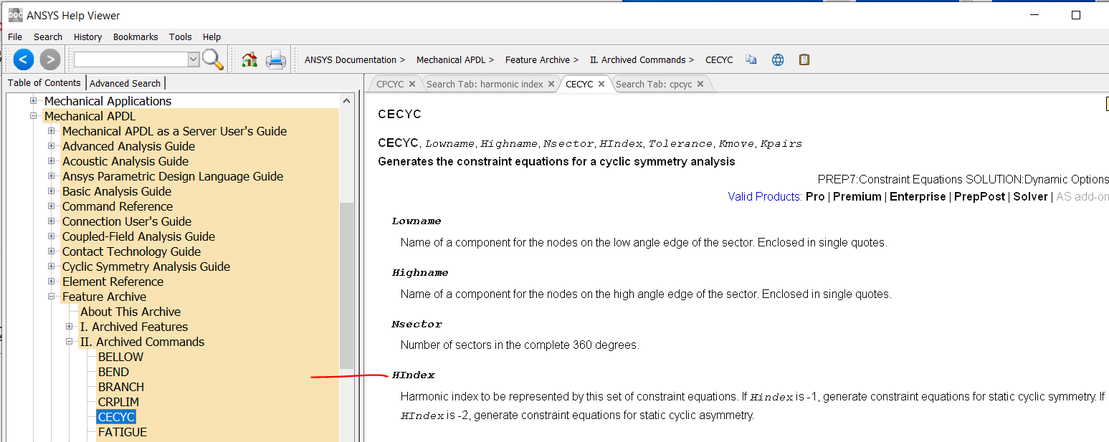Image resolution: width=1109 pixels, height=442 pixels.
Task: Click the Print icon
Action: point(276,59)
